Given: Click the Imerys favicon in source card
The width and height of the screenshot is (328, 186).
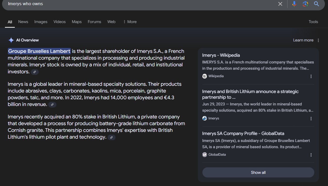Looking at the screenshot, I should pyautogui.click(x=204, y=118).
